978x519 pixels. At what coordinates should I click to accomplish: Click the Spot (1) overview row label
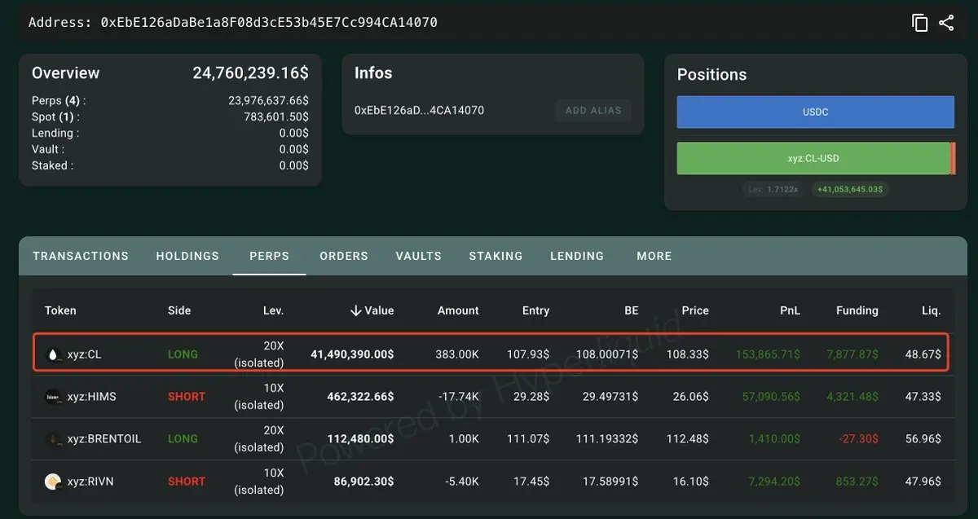(x=55, y=117)
